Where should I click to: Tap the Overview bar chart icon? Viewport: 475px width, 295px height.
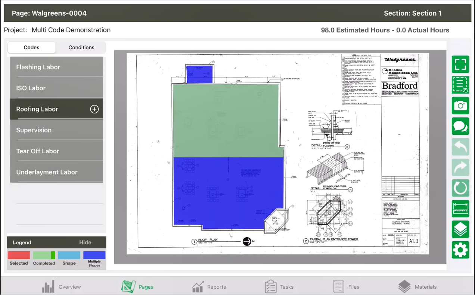point(48,287)
